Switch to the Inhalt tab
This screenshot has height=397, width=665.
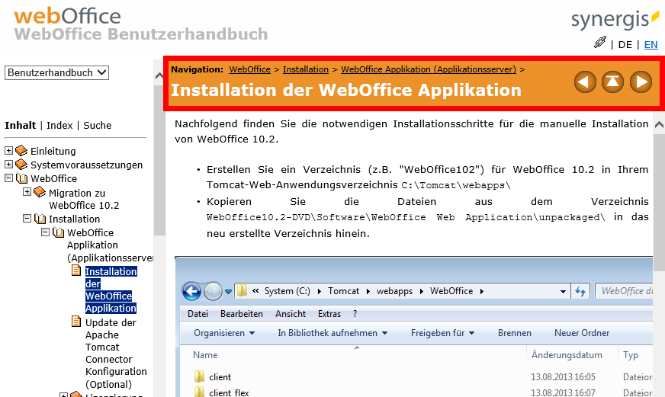21,126
